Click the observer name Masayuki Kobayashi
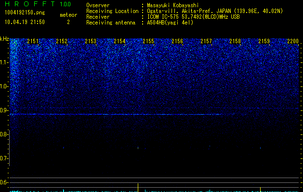303x192 pixels. (x=173, y=5)
